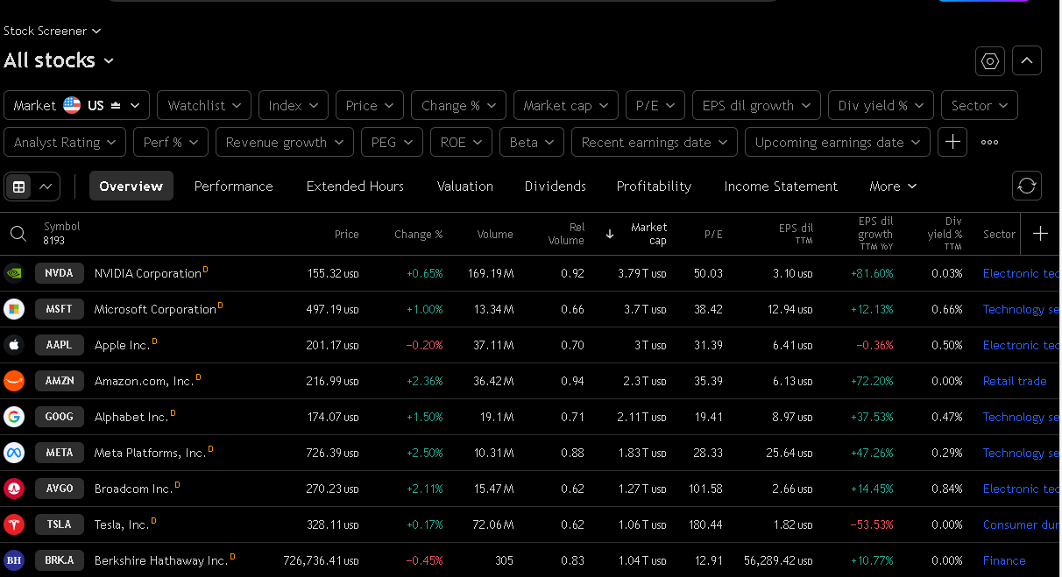
Task: Select the Overview tab
Action: (x=131, y=186)
